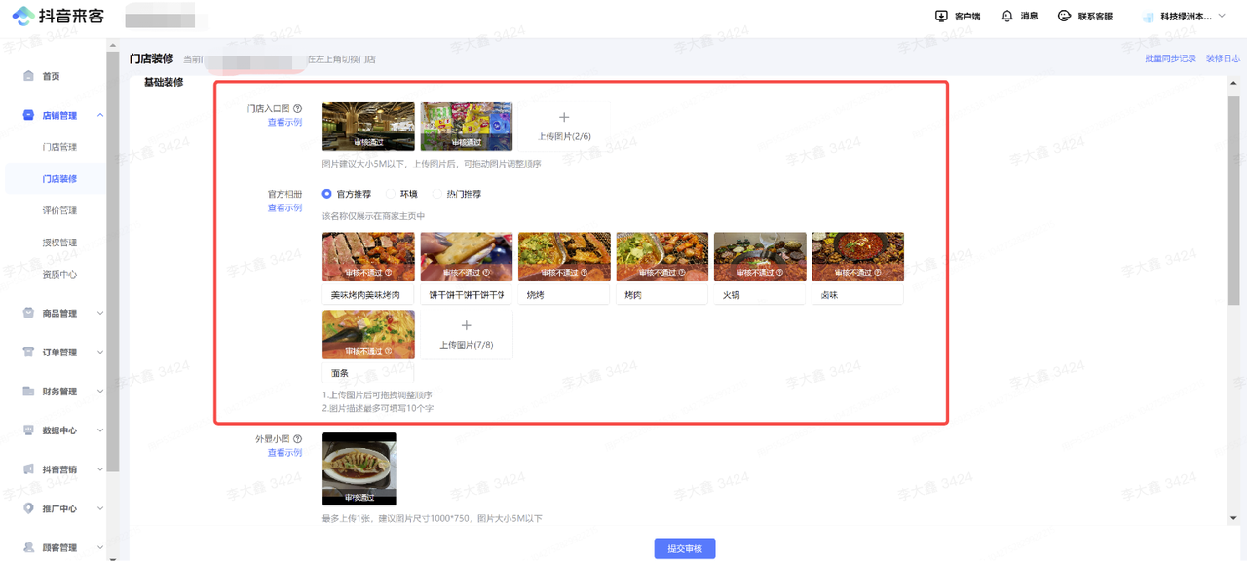Click the 联系客服 face icon
The height and width of the screenshot is (561, 1247).
(x=1065, y=17)
